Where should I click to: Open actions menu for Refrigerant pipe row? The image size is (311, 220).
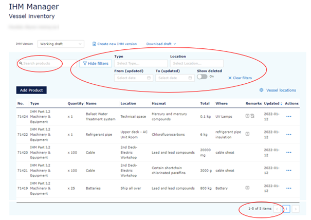288,134
